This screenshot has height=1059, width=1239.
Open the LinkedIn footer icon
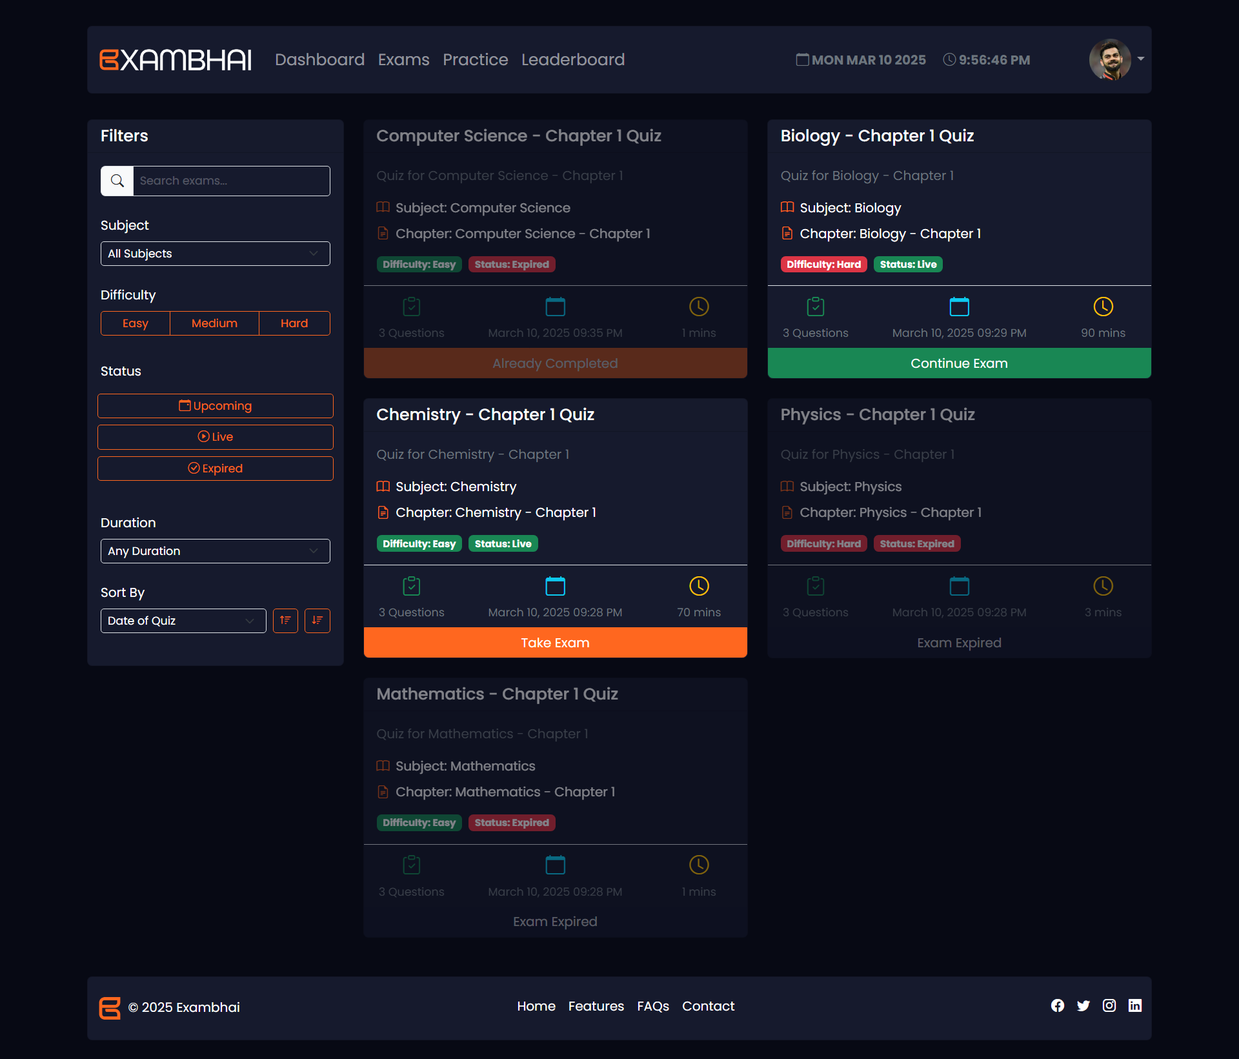[1134, 1005]
